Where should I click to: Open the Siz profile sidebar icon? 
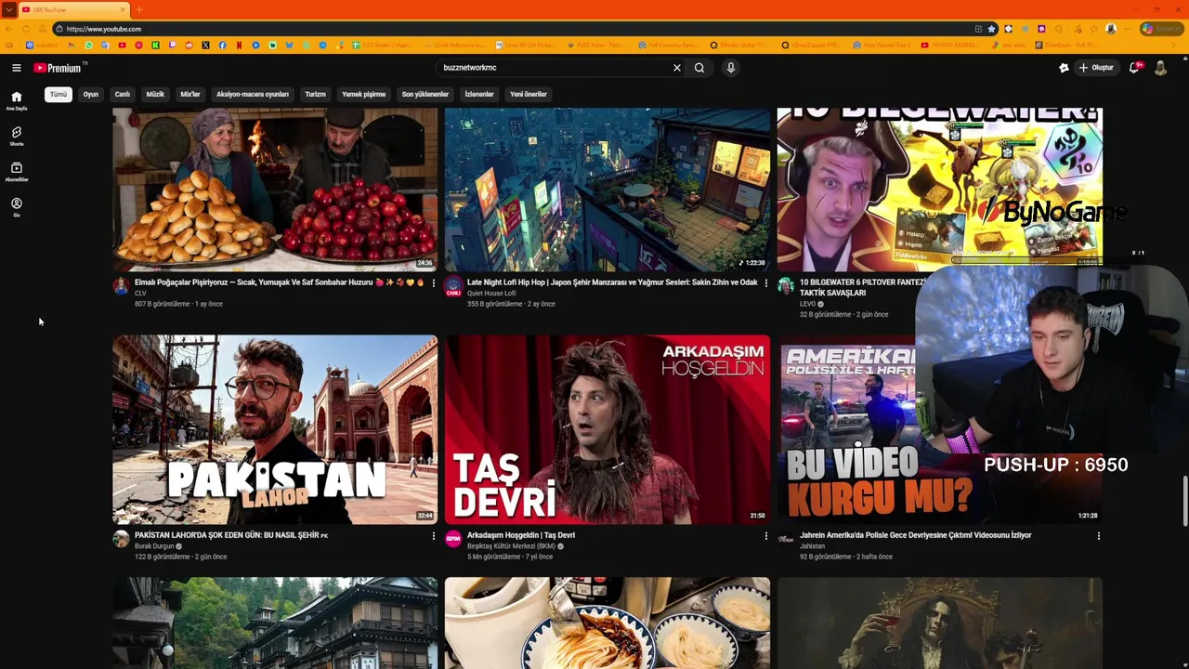[16, 207]
